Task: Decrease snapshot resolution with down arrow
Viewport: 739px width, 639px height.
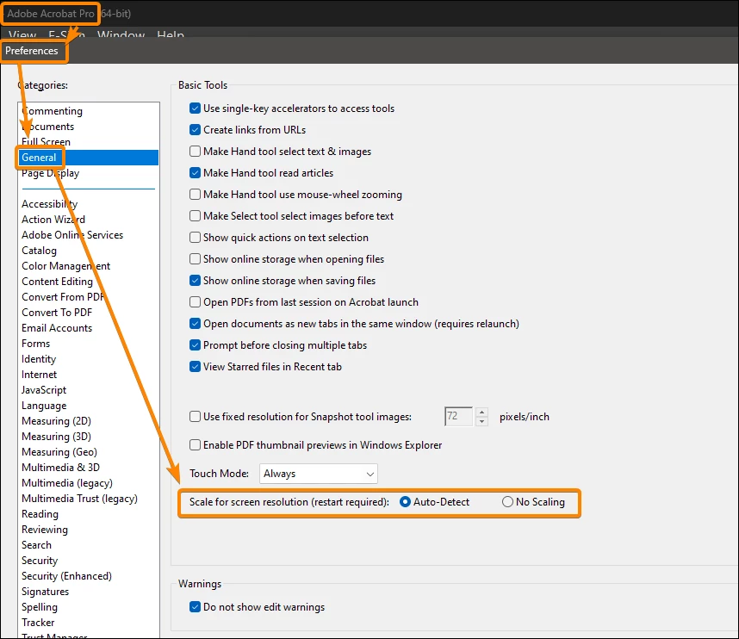Action: [481, 421]
